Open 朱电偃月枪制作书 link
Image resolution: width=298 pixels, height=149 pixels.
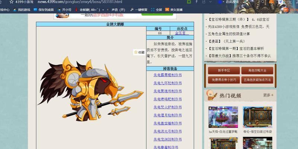(168, 115)
